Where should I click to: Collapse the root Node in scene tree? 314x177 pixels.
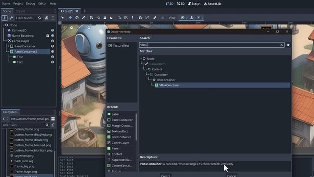pos(3,25)
